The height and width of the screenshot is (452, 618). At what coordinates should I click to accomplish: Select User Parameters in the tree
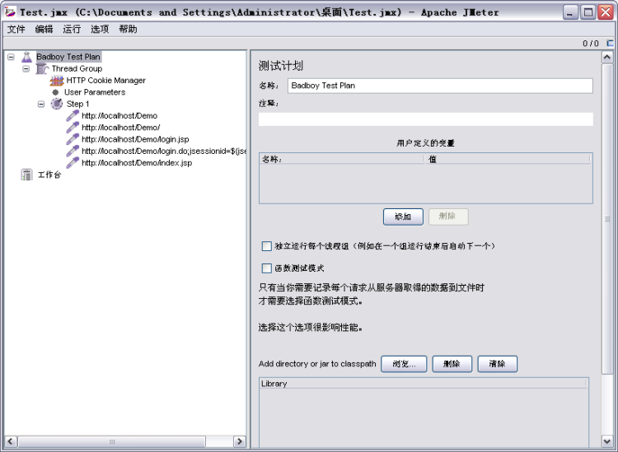[x=95, y=92]
